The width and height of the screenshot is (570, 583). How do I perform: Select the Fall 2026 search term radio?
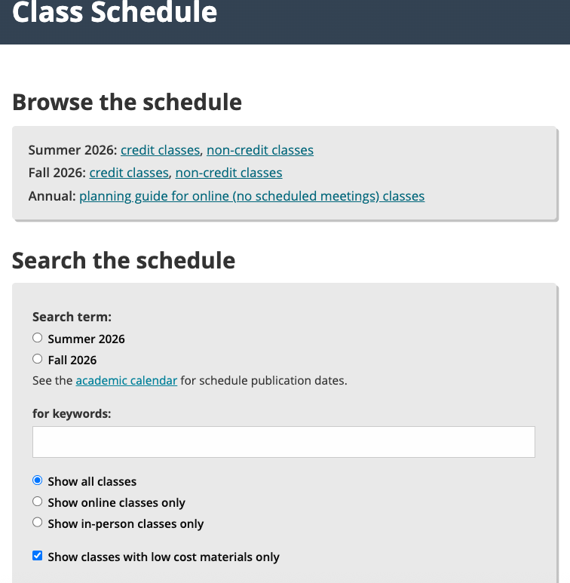pos(37,359)
